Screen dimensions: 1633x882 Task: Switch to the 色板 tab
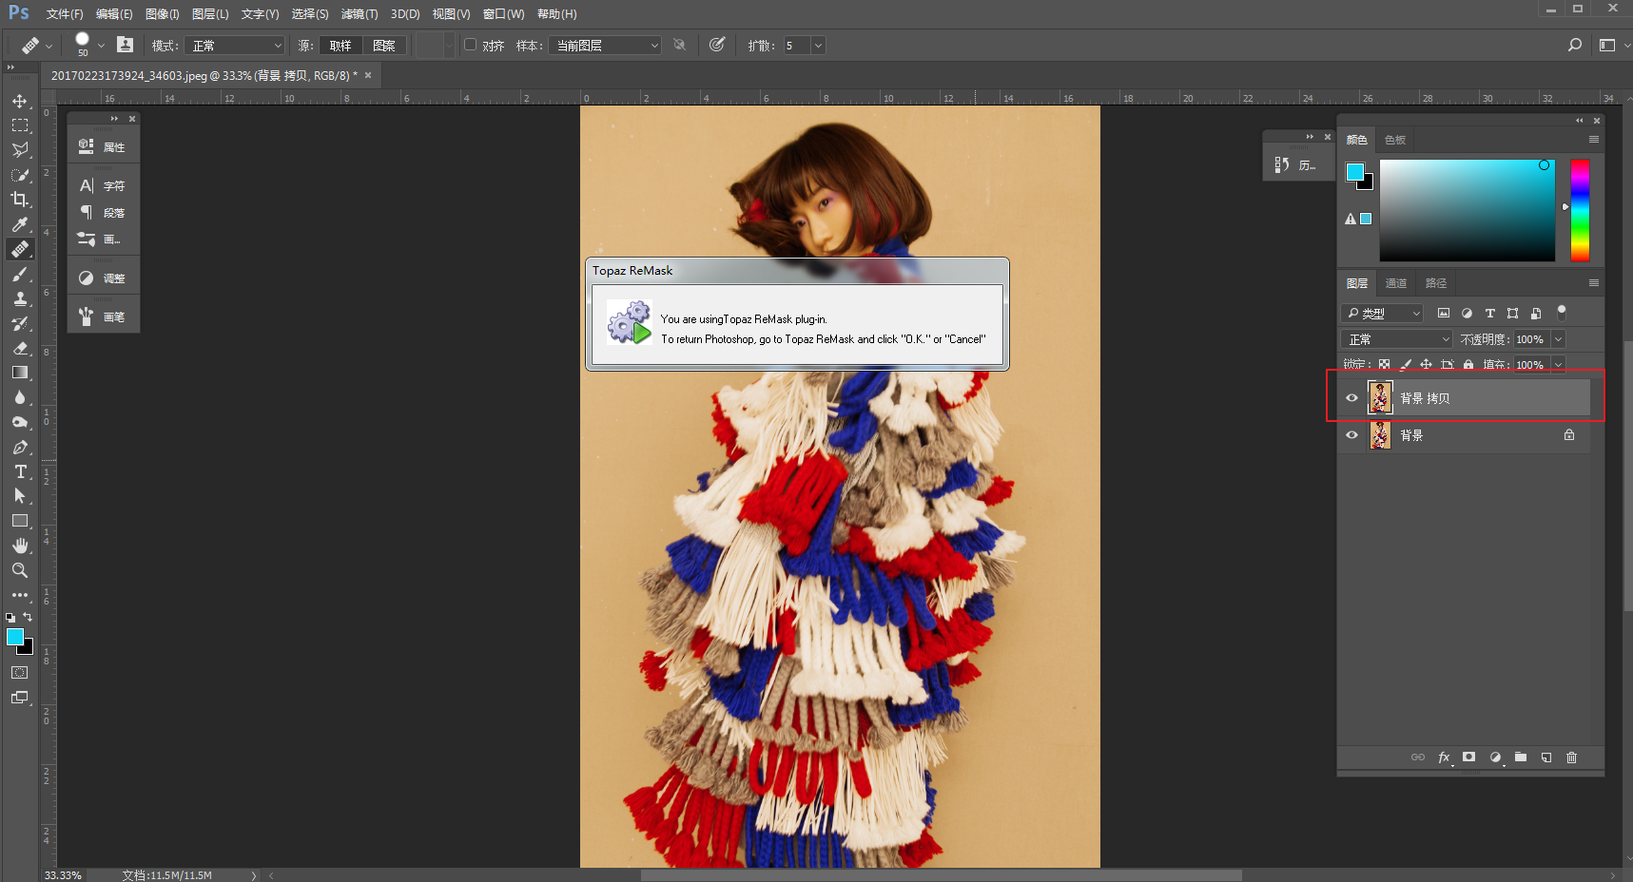pos(1395,140)
